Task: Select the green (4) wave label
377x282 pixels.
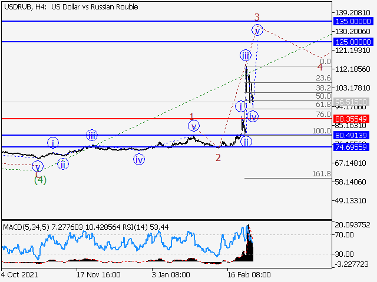Action: (x=40, y=180)
